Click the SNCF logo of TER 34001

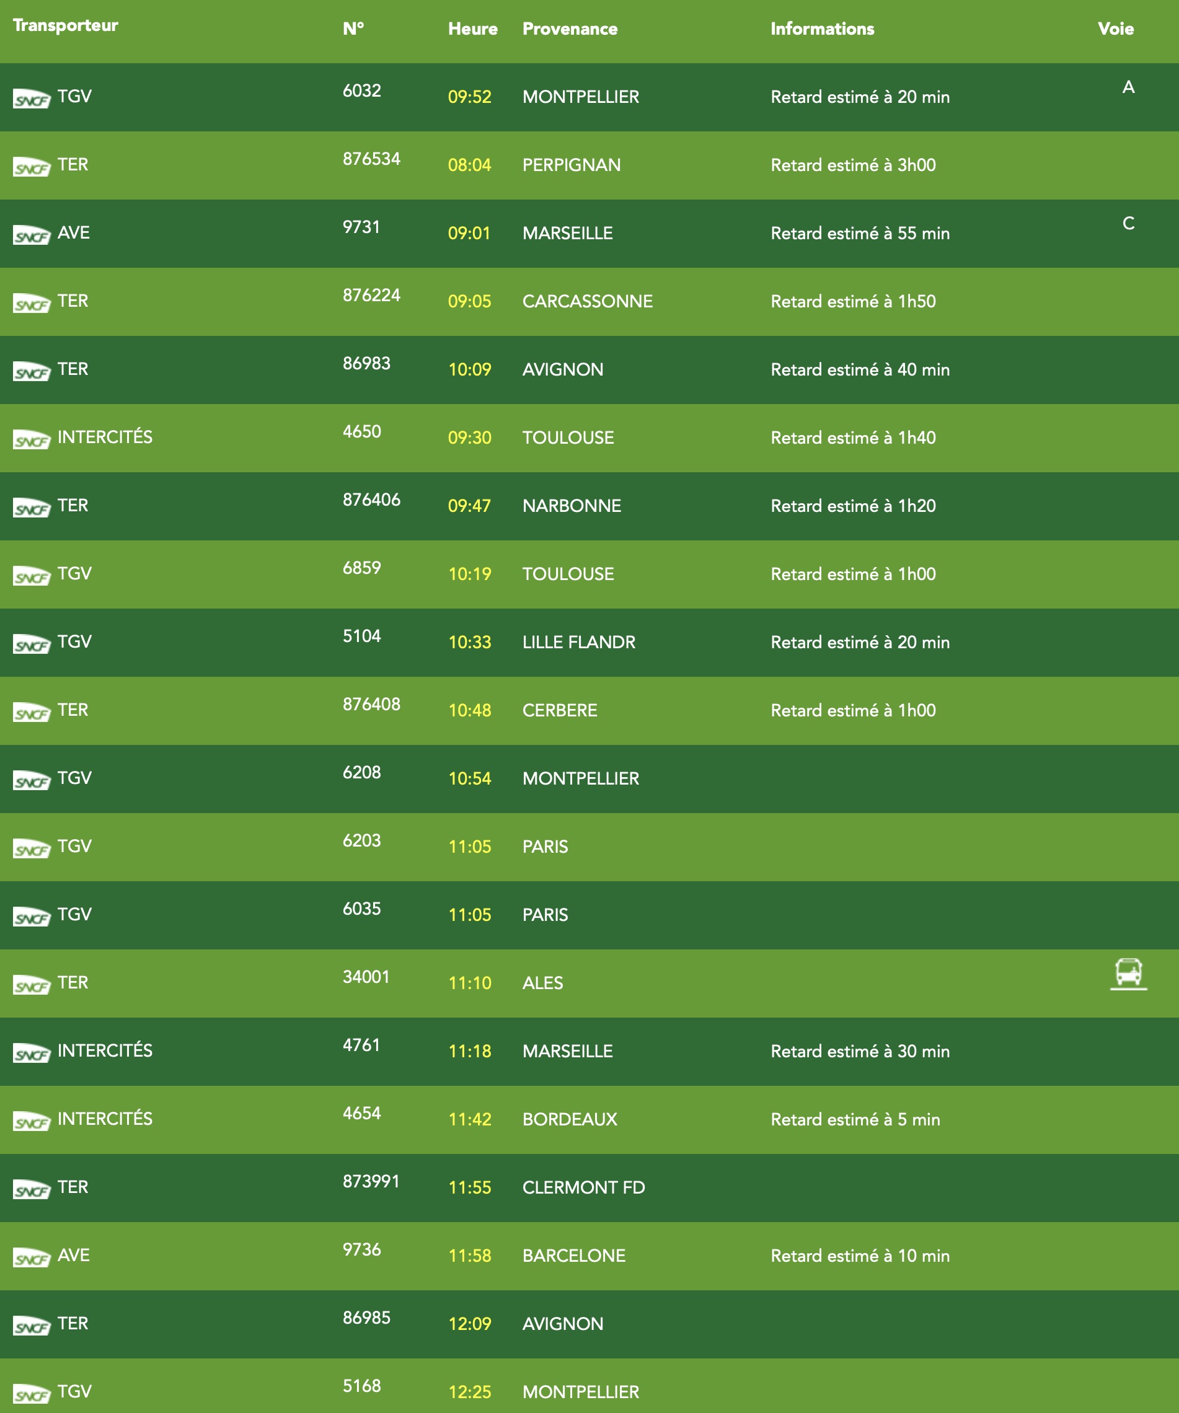(x=32, y=985)
